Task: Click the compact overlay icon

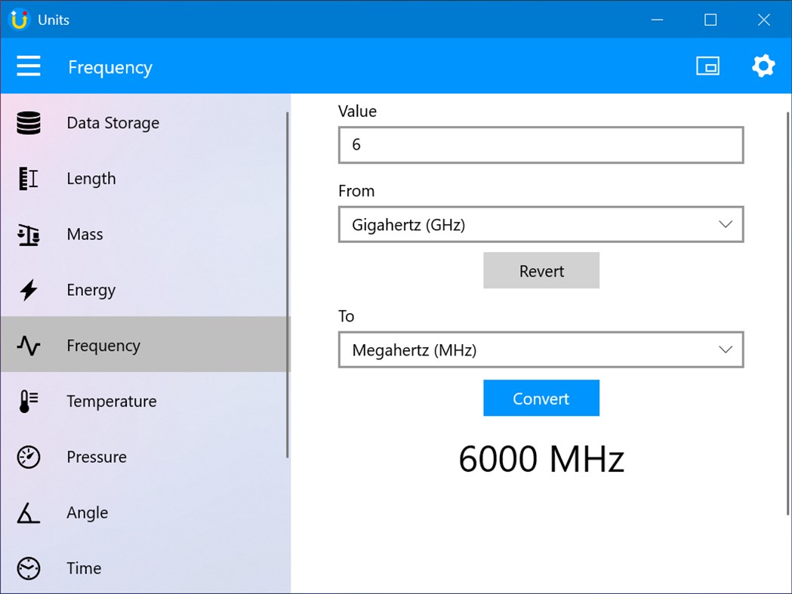Action: tap(707, 66)
